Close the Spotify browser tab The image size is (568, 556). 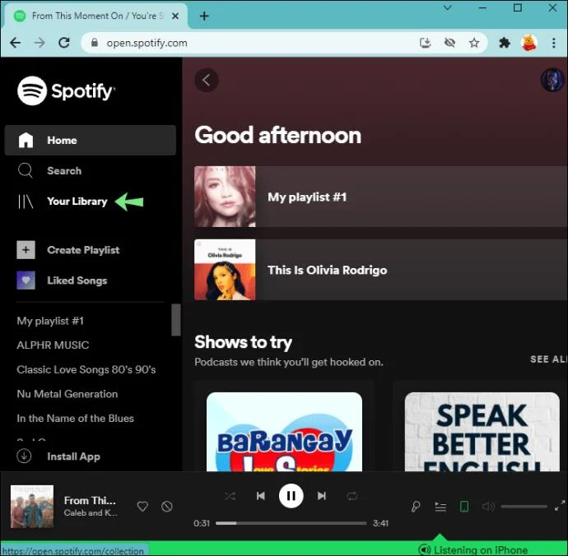click(x=175, y=16)
